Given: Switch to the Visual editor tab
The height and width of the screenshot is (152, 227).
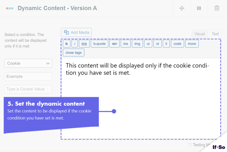Looking at the screenshot, I should tap(200, 34).
